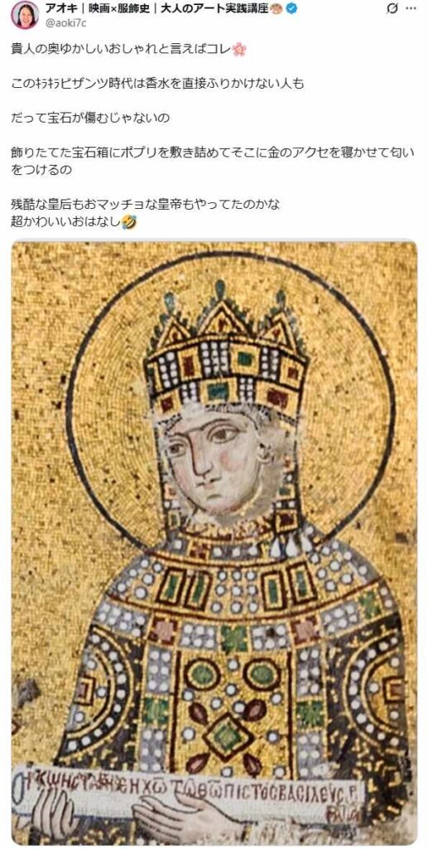Viewport: 428px width, 849px height.
Task: Click the palette emoji in display name
Action: 277,8
